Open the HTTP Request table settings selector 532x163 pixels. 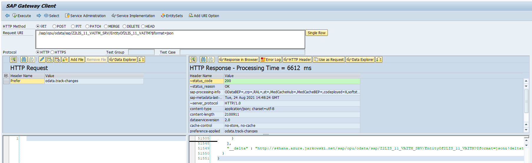pyautogui.click(x=6, y=76)
